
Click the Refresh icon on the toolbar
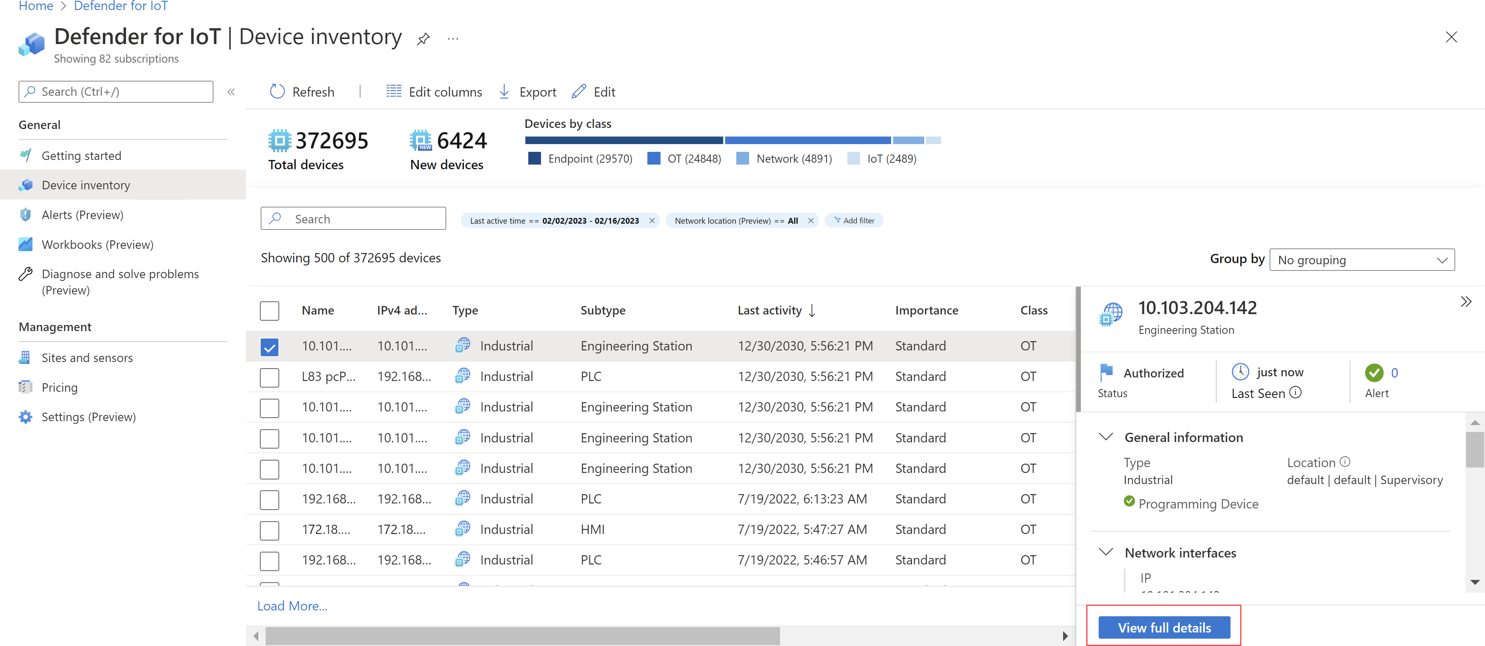click(x=277, y=92)
